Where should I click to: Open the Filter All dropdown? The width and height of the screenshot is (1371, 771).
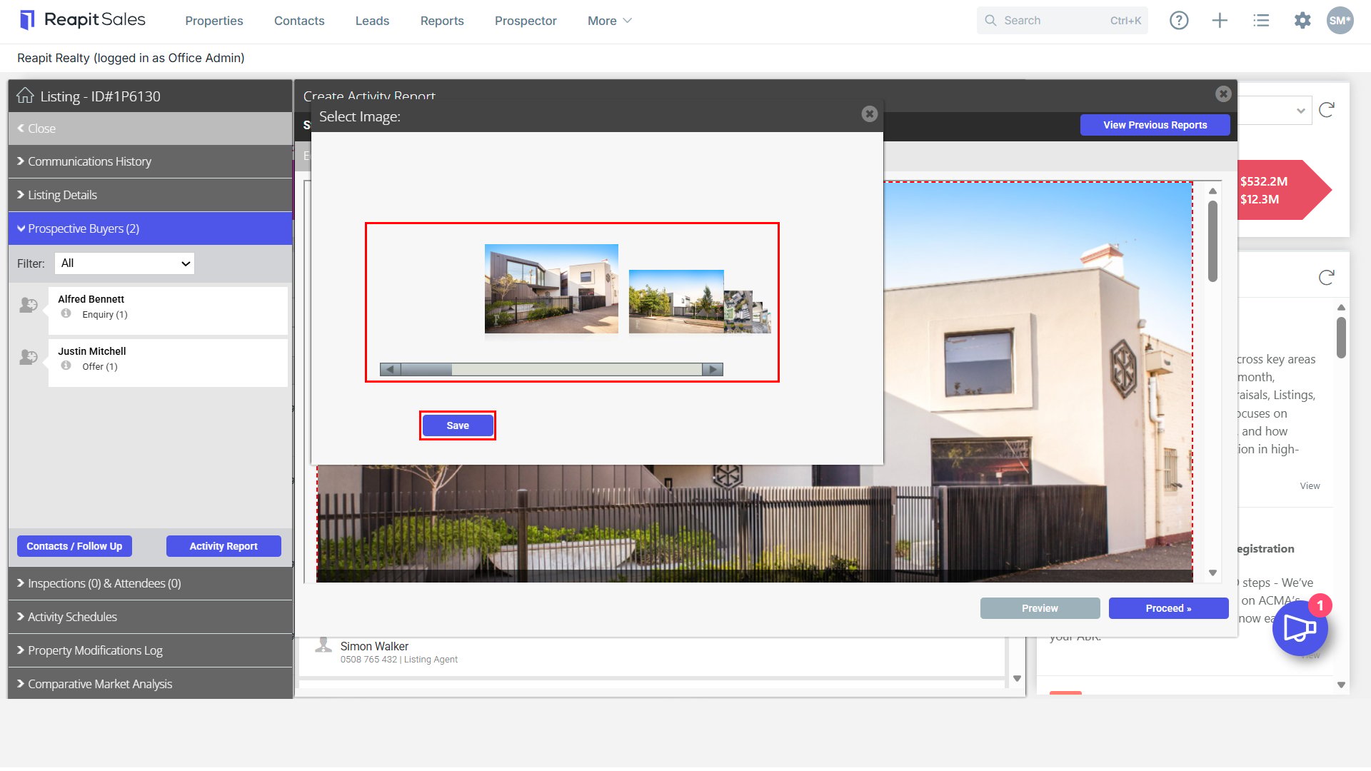[x=124, y=263]
